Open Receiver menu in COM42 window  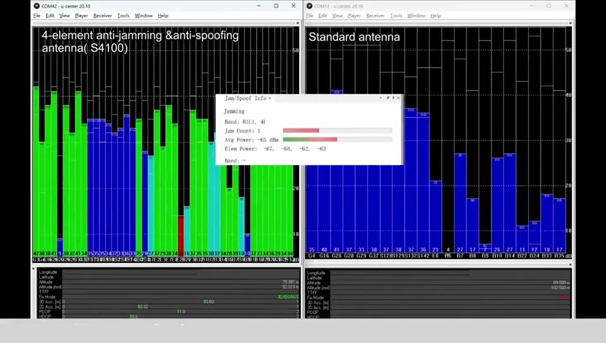point(102,16)
